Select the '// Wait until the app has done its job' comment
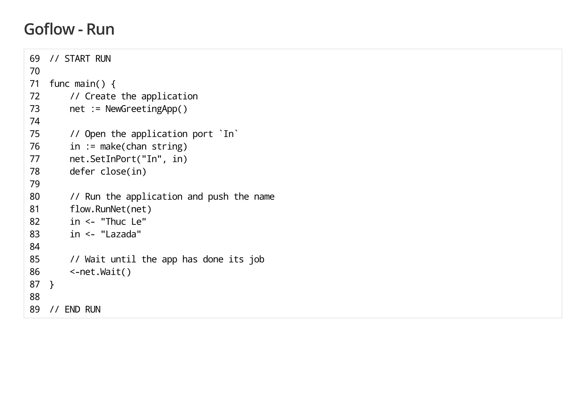Viewport: 586px width, 414px height. tap(167, 259)
